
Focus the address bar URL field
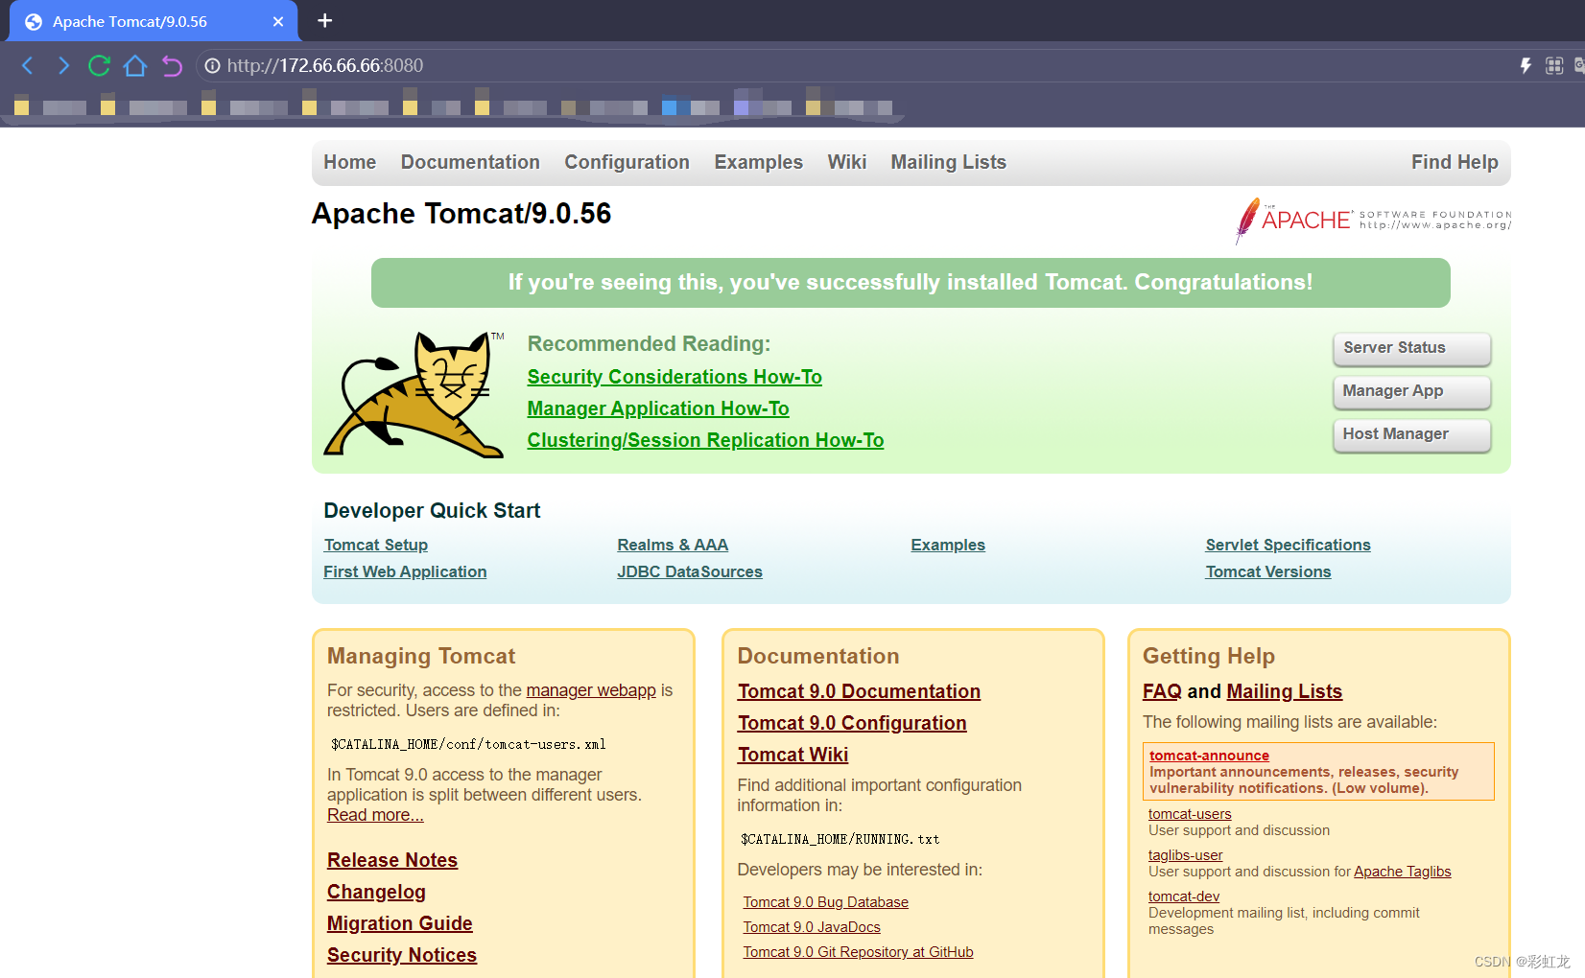854,65
